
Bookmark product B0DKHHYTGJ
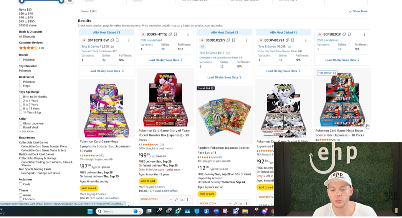point(175,34)
